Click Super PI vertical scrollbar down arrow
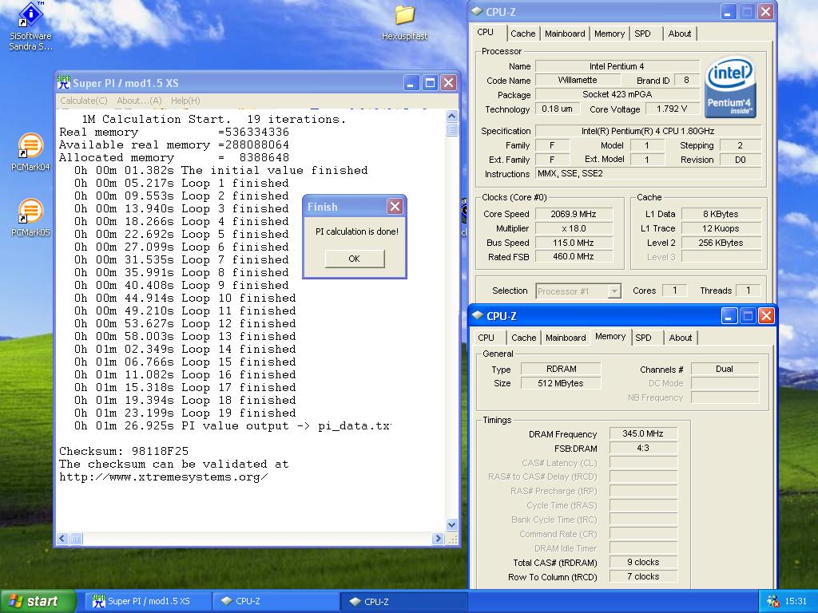The image size is (818, 613). (452, 525)
